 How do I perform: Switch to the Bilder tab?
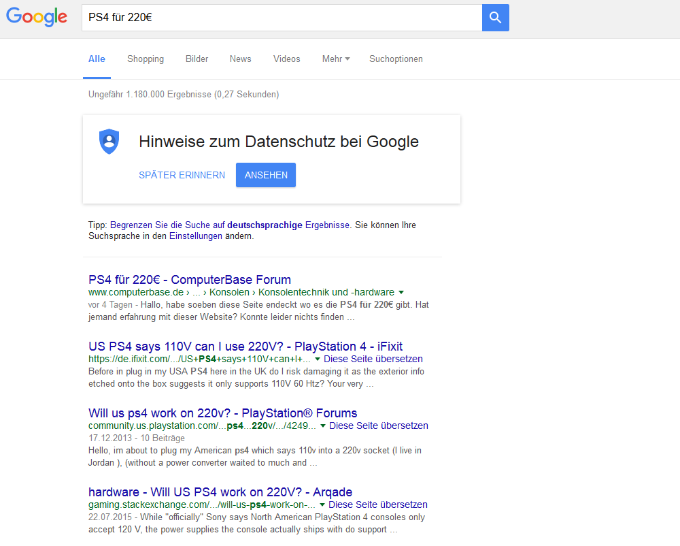(x=197, y=59)
